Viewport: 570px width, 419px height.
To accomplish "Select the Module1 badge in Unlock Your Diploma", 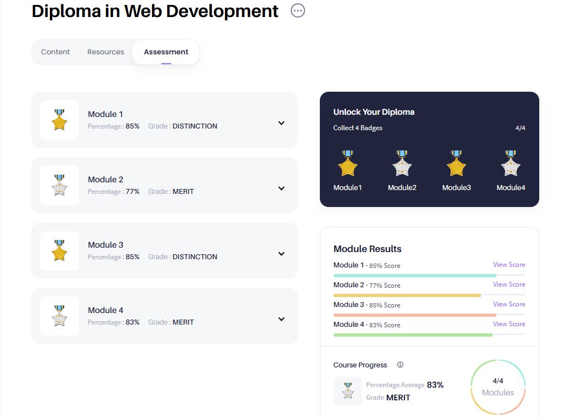I will click(x=348, y=164).
